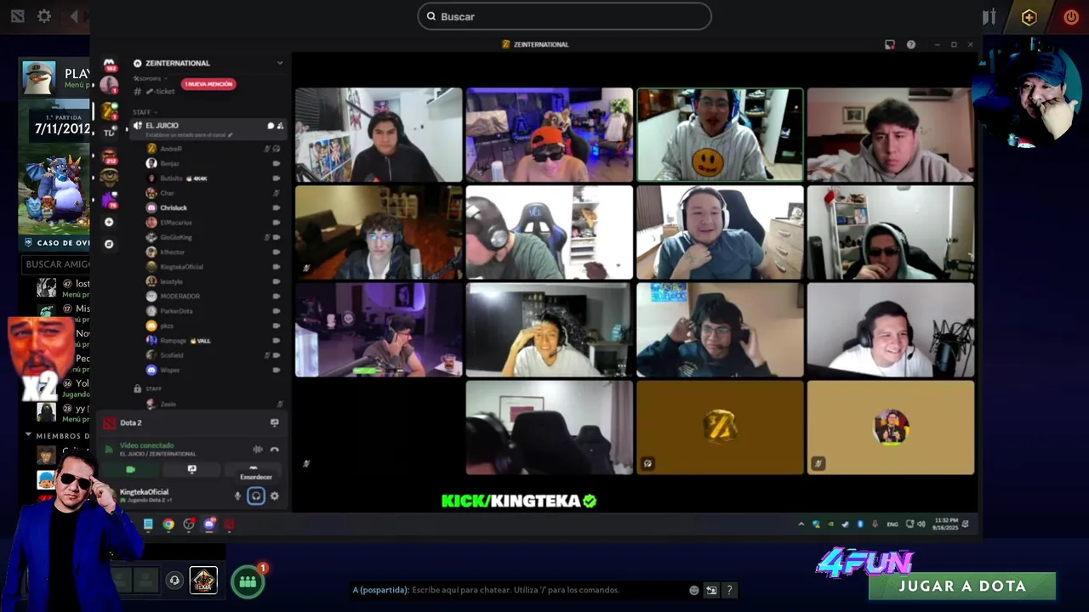This screenshot has width=1089, height=612.
Task: Open Dota Plus gold shield icon
Action: tap(1029, 17)
